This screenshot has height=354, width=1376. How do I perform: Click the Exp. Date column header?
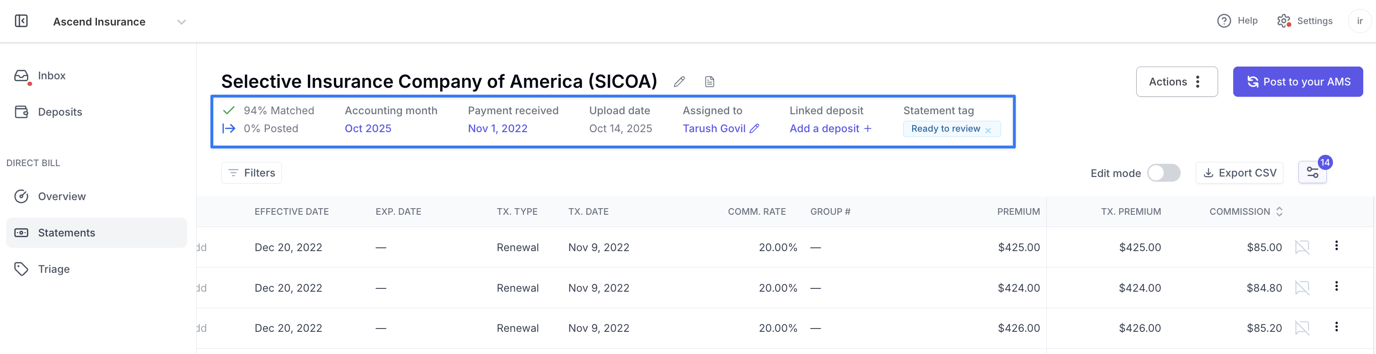coord(398,211)
